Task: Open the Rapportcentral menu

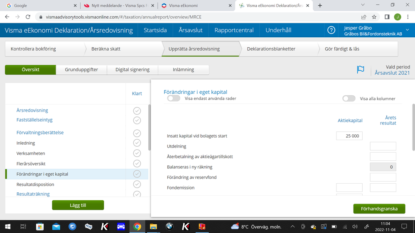Action: coord(234,30)
